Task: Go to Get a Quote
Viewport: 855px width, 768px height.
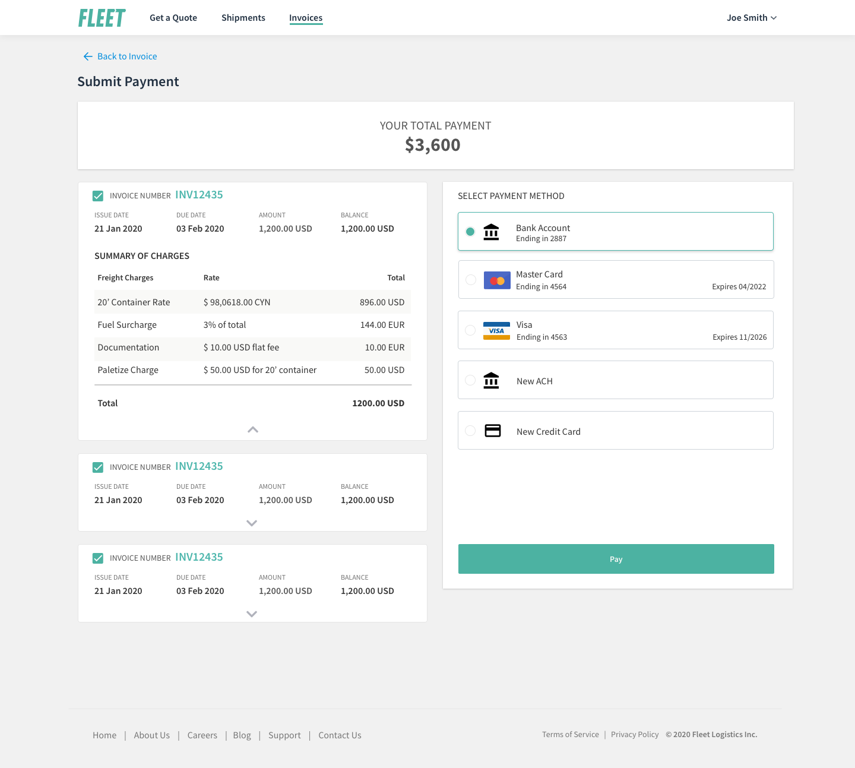Action: (173, 18)
